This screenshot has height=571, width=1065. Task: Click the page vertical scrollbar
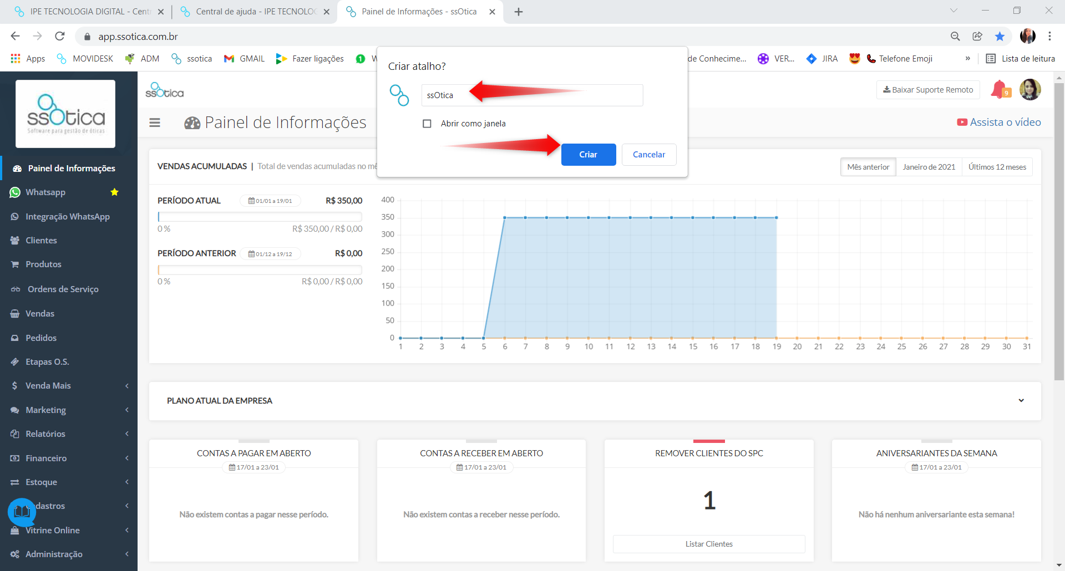tap(1059, 233)
